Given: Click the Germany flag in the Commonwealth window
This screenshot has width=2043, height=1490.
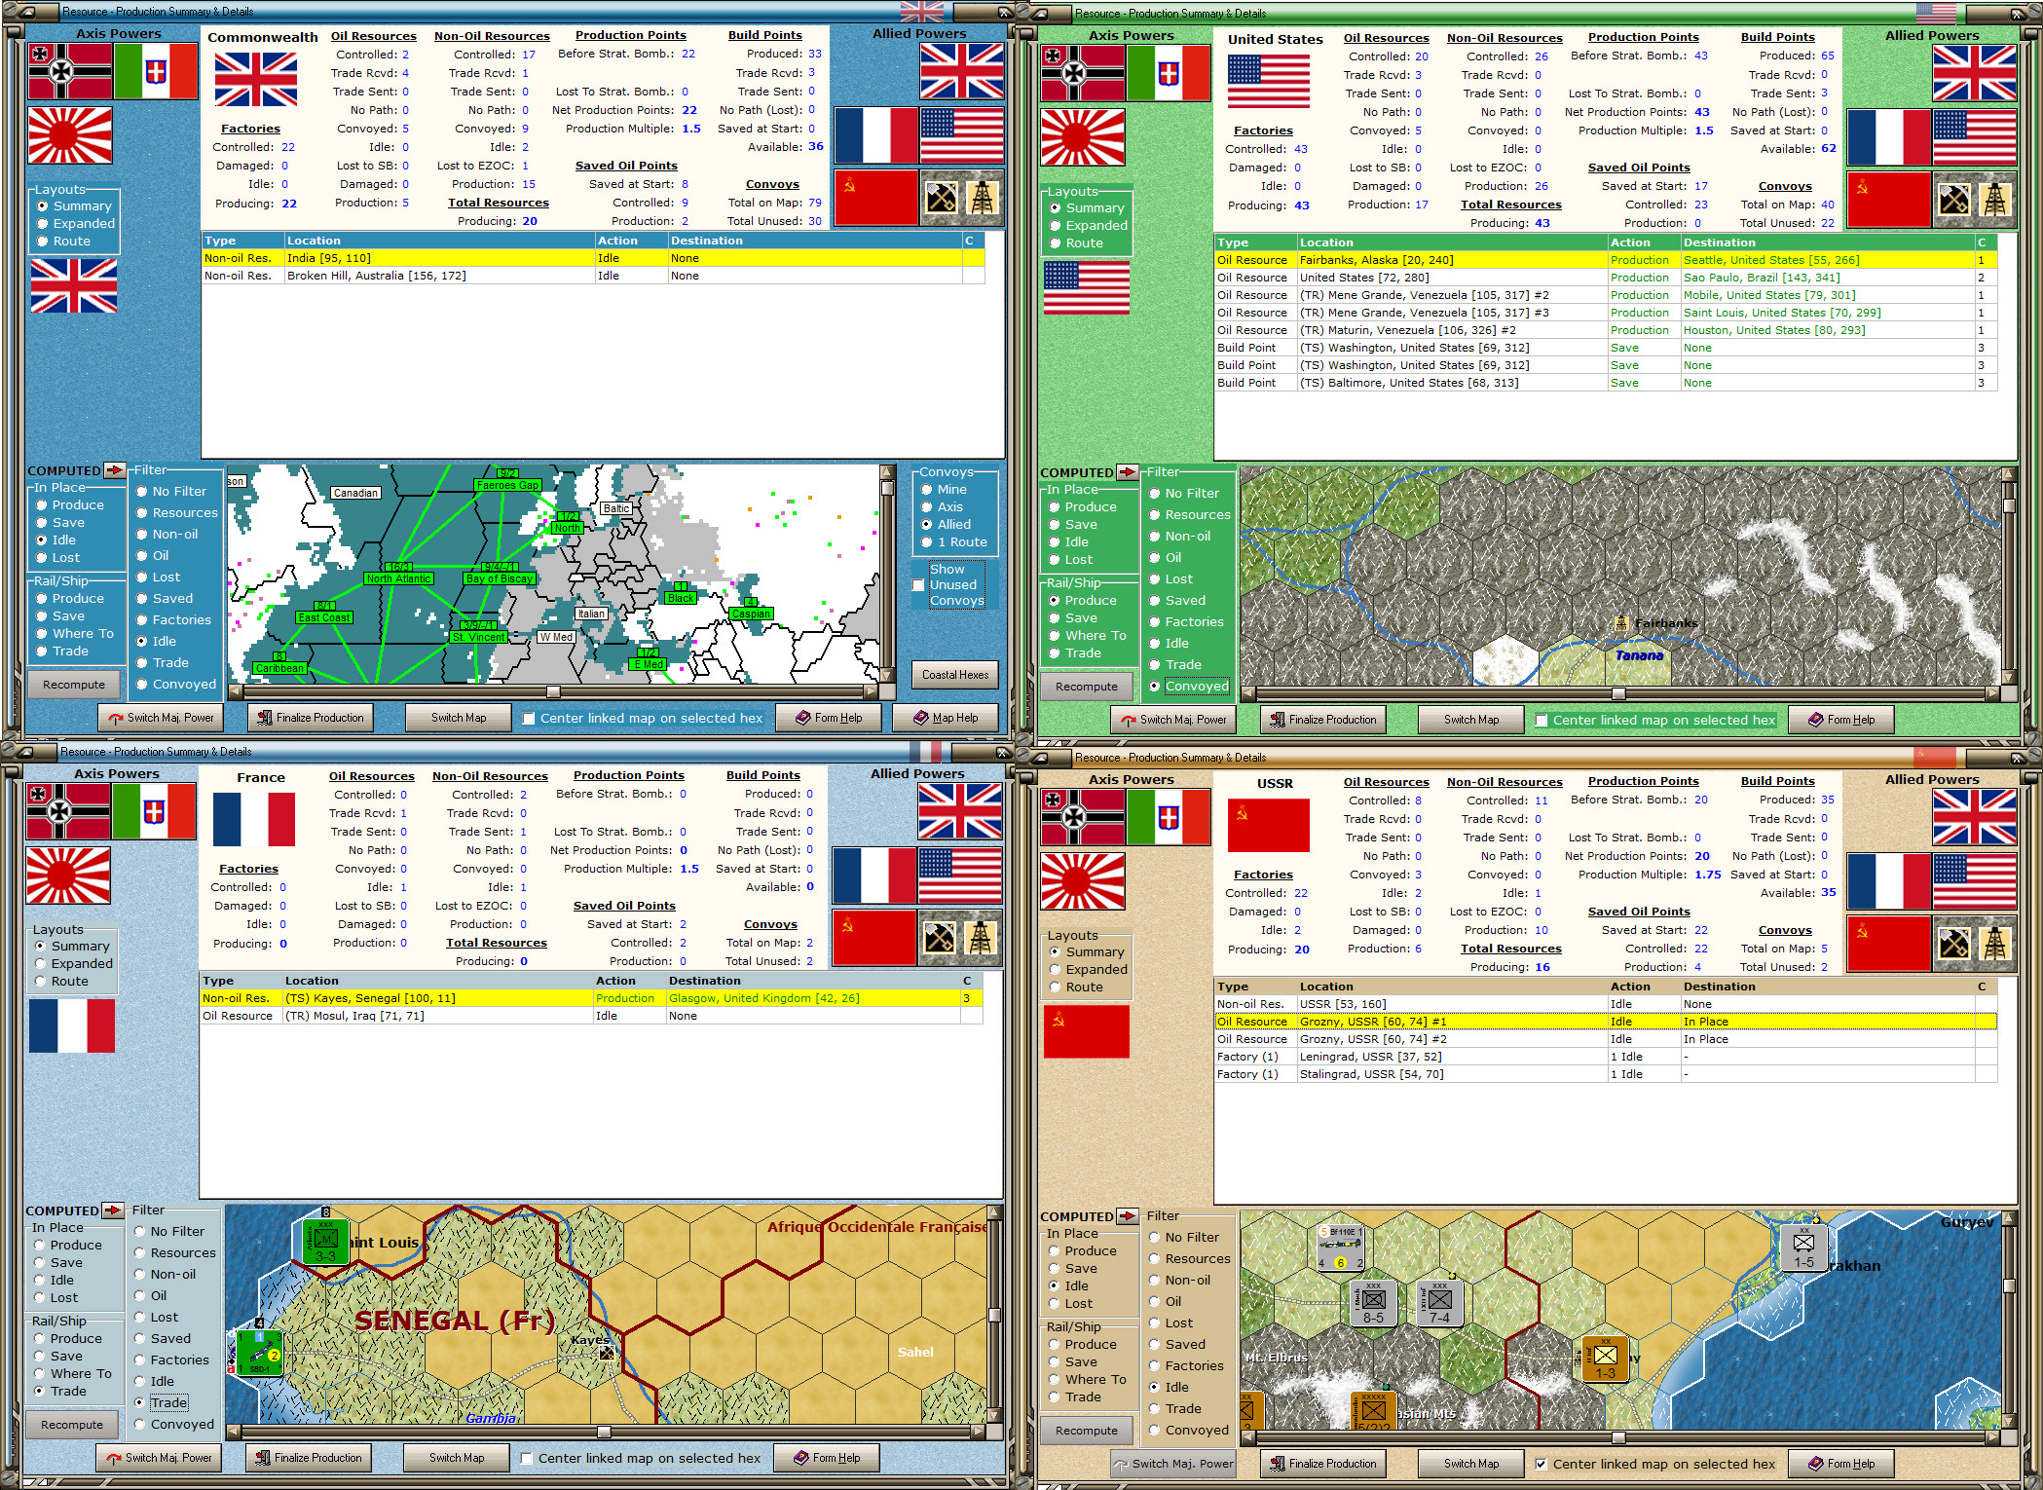Looking at the screenshot, I should [x=70, y=71].
